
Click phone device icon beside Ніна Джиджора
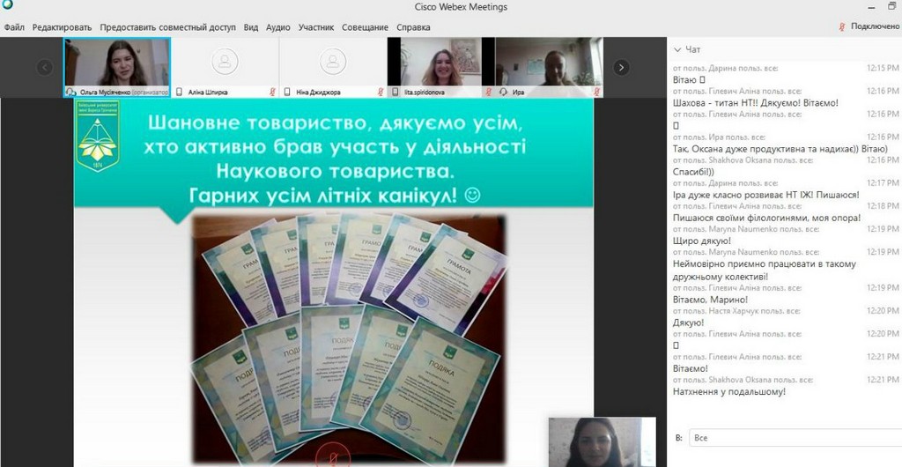tap(287, 92)
